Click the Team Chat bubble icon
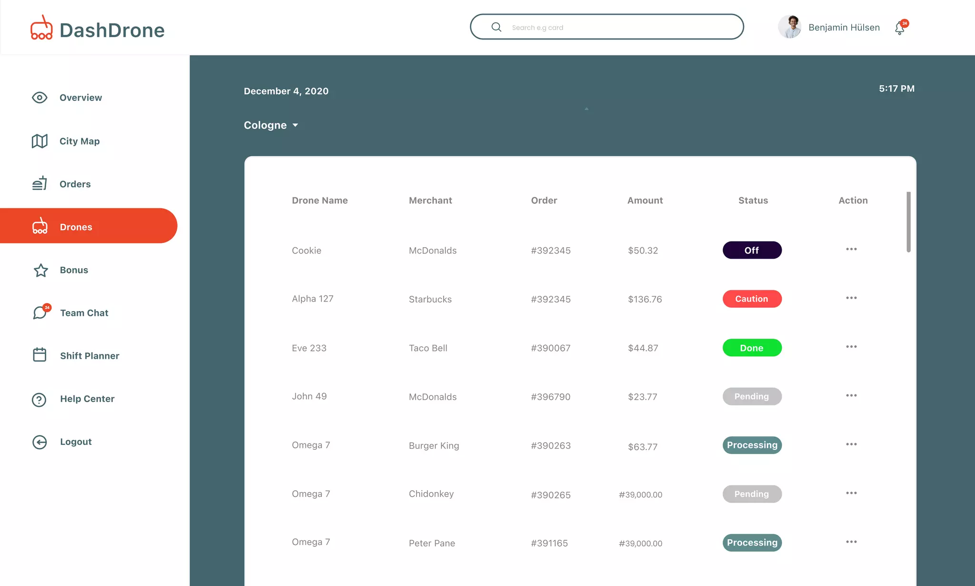The image size is (975, 586). [40, 313]
